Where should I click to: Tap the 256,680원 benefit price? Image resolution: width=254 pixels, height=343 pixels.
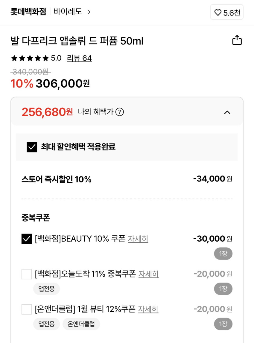click(x=47, y=112)
